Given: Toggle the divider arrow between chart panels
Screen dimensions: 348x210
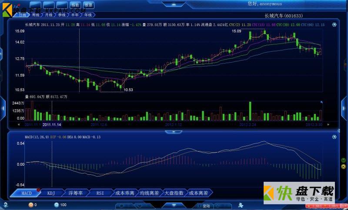Looking at the screenshot, I should [174, 132].
